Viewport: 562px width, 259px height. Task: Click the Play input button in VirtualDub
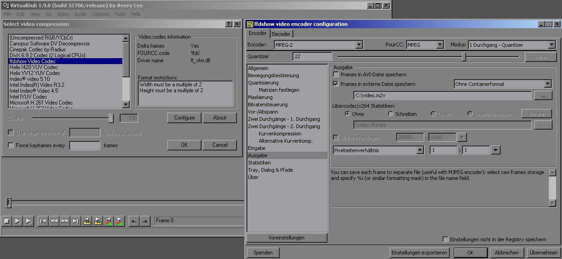pos(18,221)
